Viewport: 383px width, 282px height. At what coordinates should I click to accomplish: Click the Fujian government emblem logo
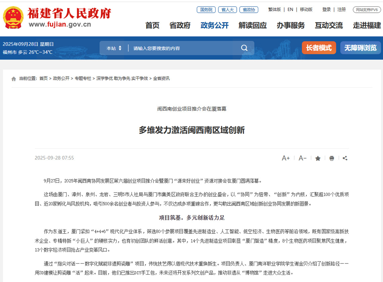click(x=13, y=17)
